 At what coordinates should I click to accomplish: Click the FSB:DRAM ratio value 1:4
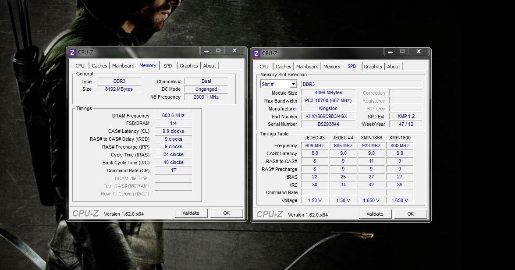point(174,123)
